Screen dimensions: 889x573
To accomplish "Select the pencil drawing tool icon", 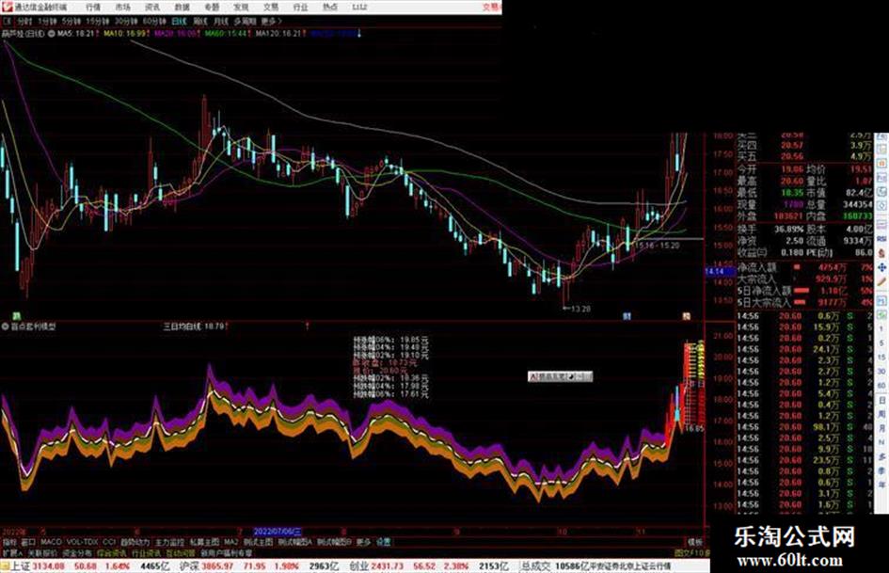I will pos(881,280).
